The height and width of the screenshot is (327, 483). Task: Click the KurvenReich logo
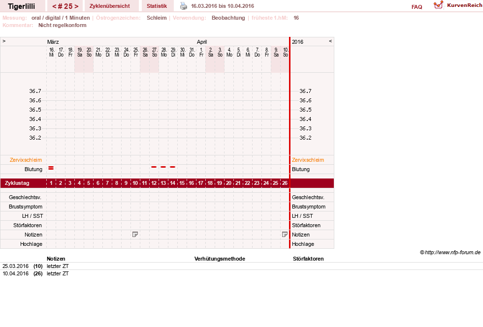click(458, 5)
